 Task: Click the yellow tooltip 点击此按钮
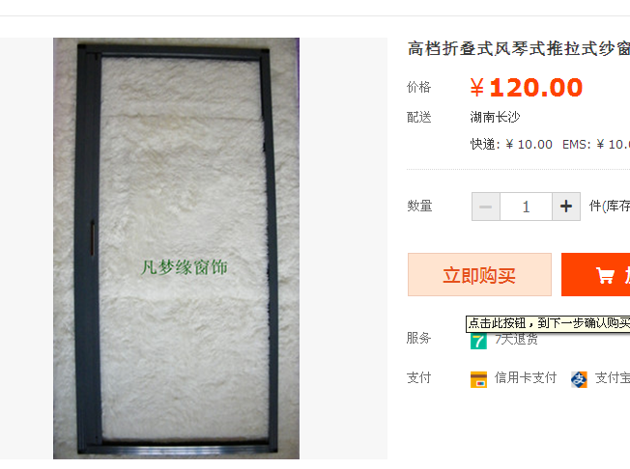pos(548,323)
